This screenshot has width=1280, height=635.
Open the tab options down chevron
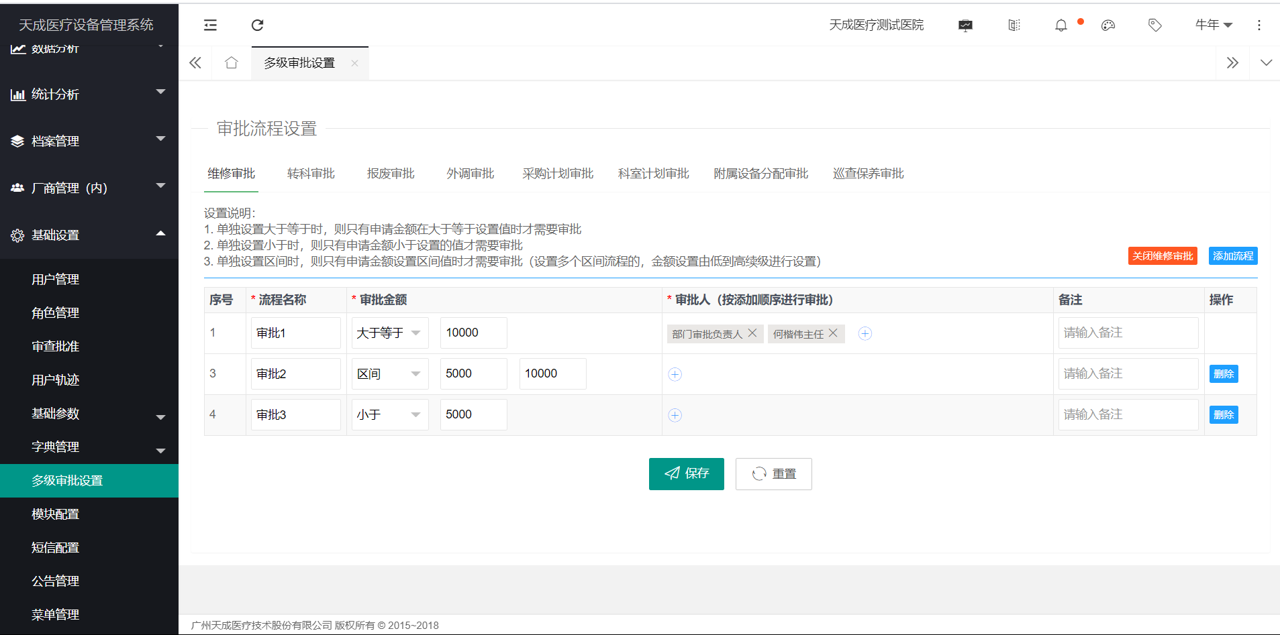point(1266,62)
